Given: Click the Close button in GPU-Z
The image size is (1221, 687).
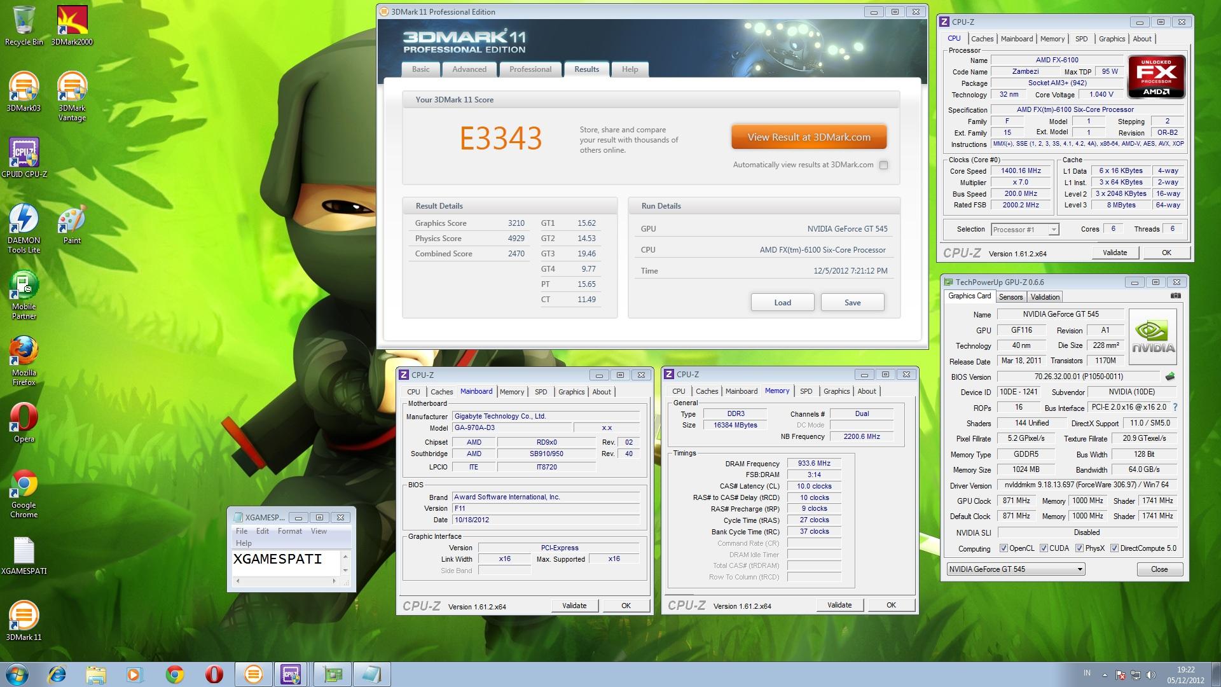Looking at the screenshot, I should [1159, 569].
